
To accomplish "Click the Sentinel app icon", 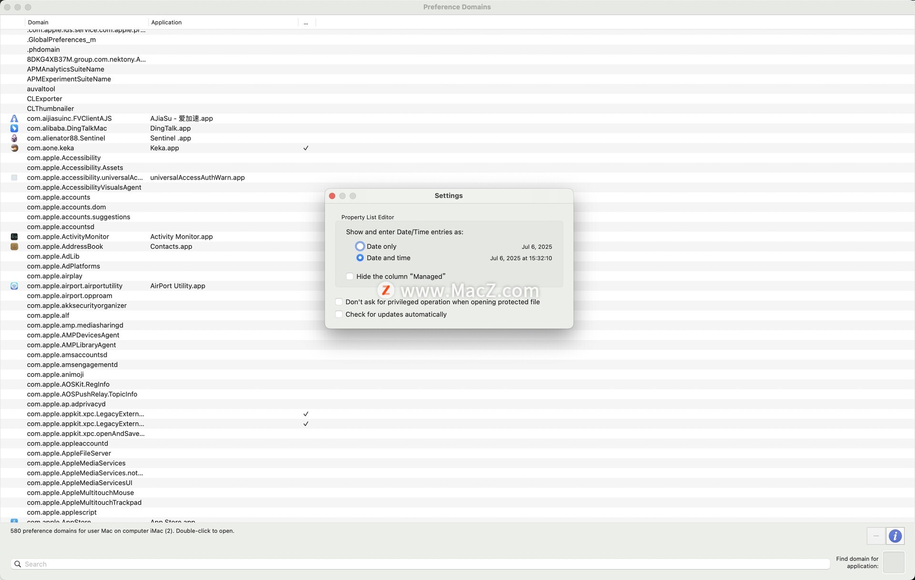I will pos(14,138).
